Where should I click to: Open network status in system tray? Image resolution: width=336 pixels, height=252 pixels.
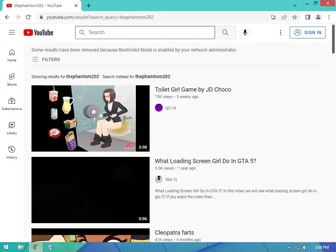click(x=297, y=247)
